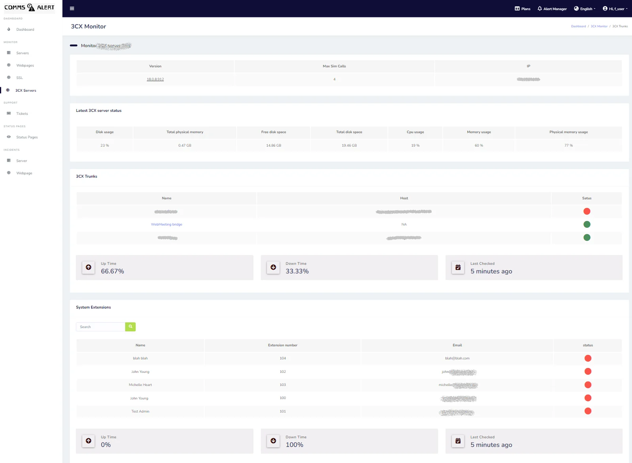This screenshot has height=463, width=632.
Task: Select 3CX Servers in sidebar
Action: (26, 91)
